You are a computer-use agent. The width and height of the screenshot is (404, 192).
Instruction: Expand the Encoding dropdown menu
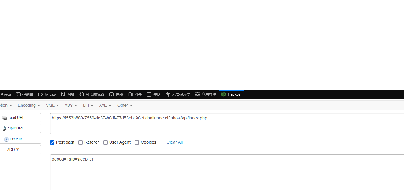coord(29,105)
